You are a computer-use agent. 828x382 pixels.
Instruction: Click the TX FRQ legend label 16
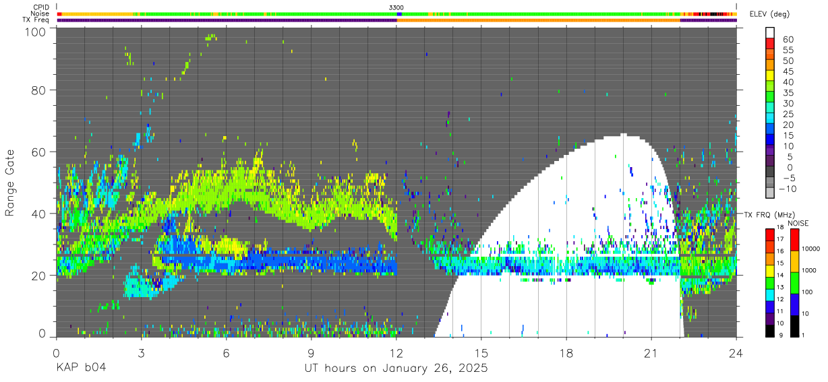(780, 251)
